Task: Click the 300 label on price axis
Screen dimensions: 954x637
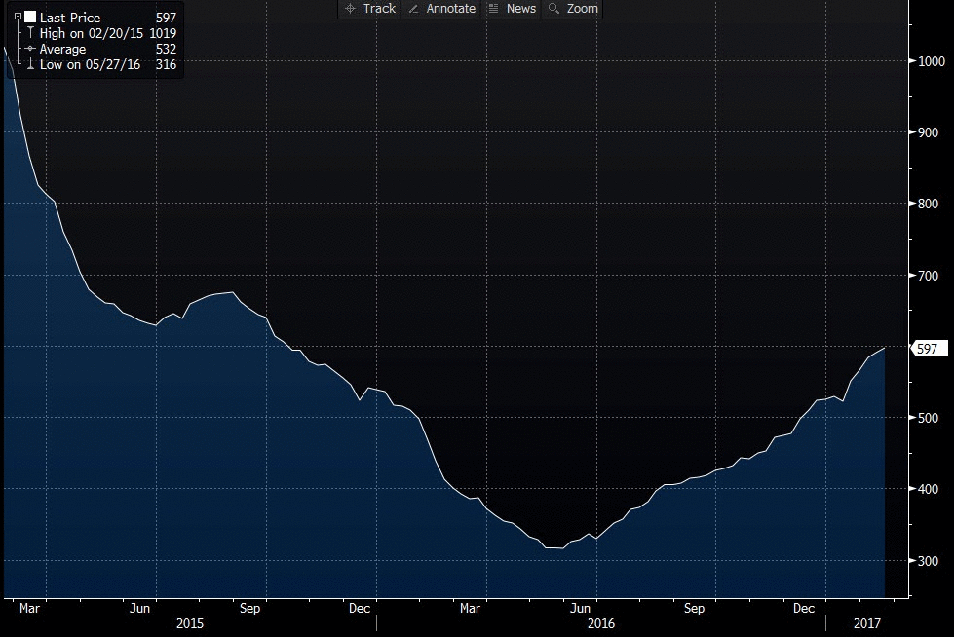Action: point(927,561)
